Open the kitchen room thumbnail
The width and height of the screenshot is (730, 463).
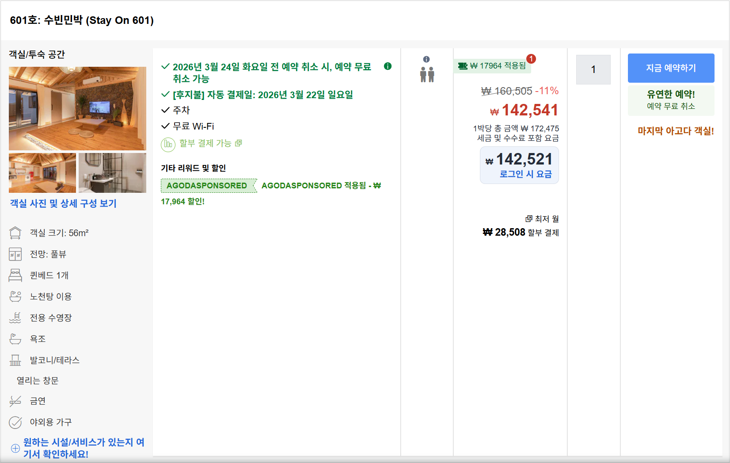(x=42, y=172)
